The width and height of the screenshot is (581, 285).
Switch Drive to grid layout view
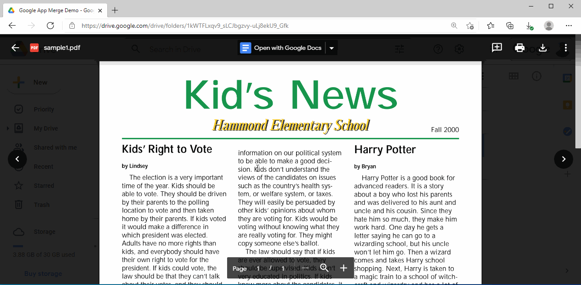(514, 76)
